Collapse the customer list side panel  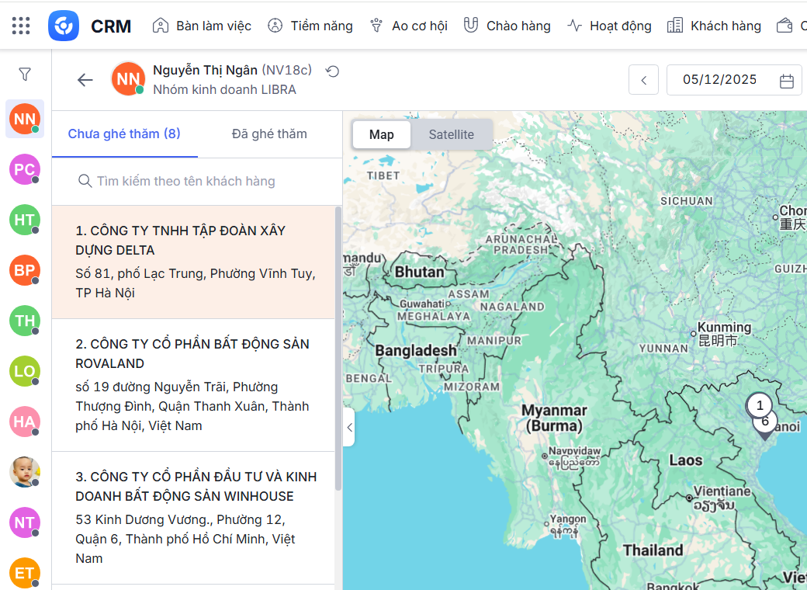point(349,427)
